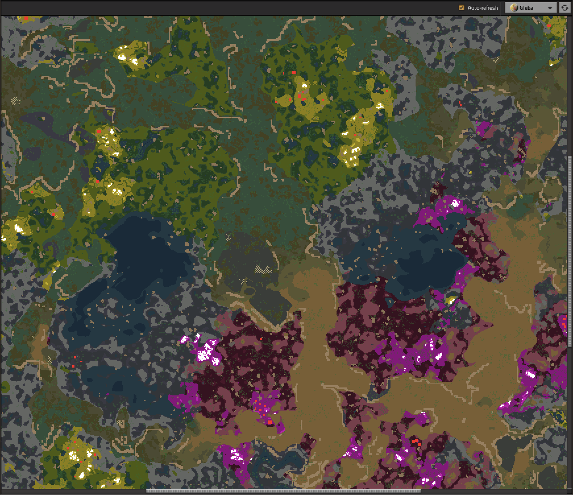The image size is (573, 495).
Task: Click the refresh arrows button
Action: pyautogui.click(x=565, y=8)
